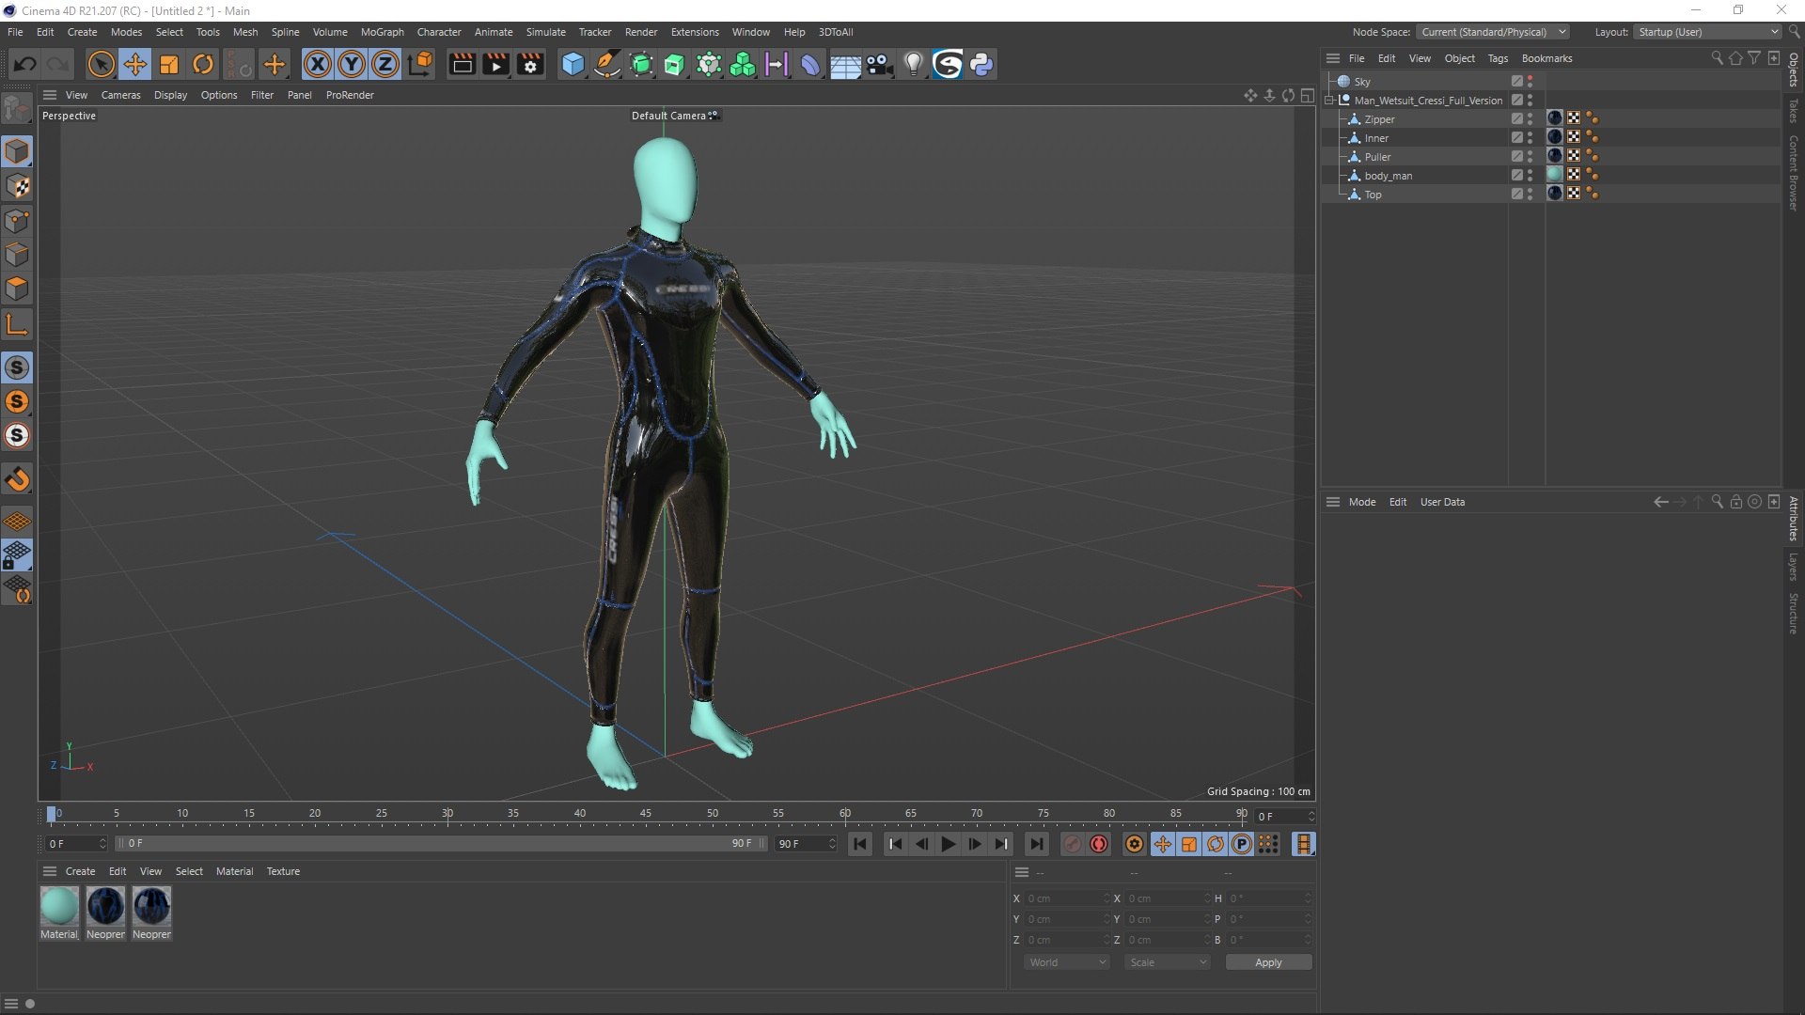The height and width of the screenshot is (1015, 1805).
Task: Toggle Autokeying button
Action: [x=1099, y=844]
